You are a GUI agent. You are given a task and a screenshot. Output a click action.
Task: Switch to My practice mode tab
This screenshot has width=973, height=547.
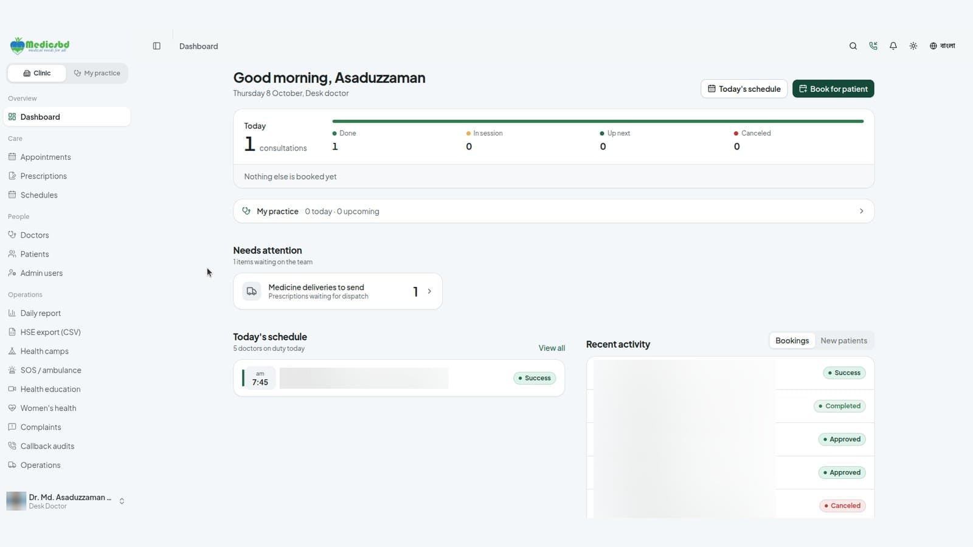(97, 73)
